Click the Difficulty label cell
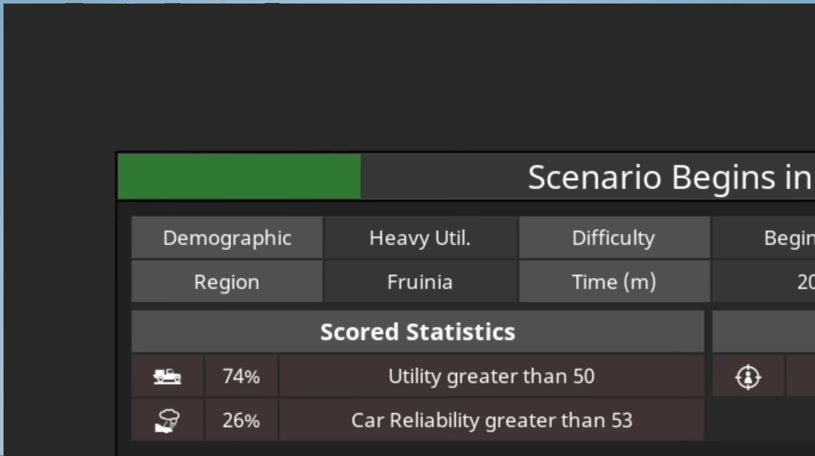 tap(614, 238)
